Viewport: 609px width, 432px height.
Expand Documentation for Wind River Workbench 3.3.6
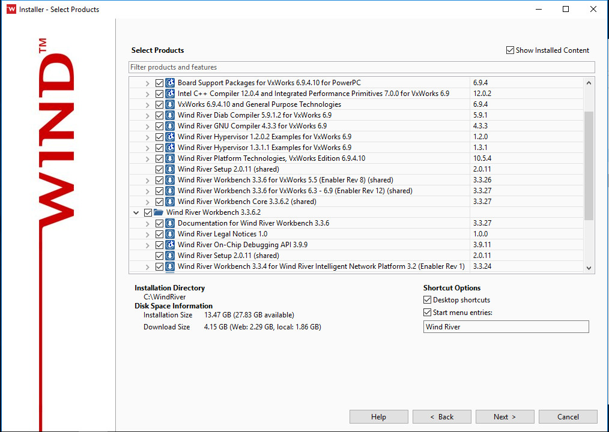coord(147,224)
